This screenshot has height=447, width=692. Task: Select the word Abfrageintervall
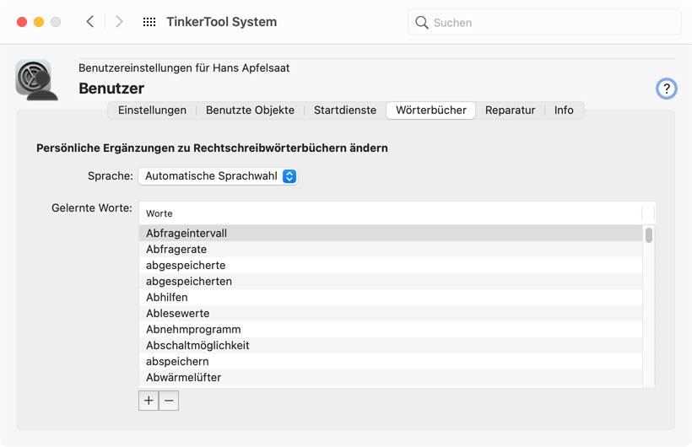[x=391, y=233]
